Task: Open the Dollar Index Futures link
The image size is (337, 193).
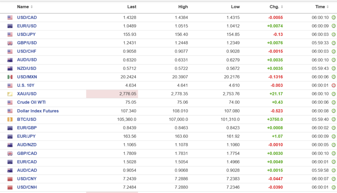Action: click(x=38, y=111)
